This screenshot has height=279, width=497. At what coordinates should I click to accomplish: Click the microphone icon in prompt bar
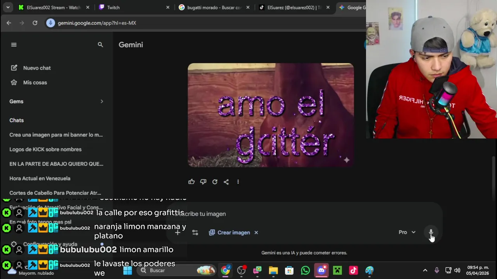point(431,232)
